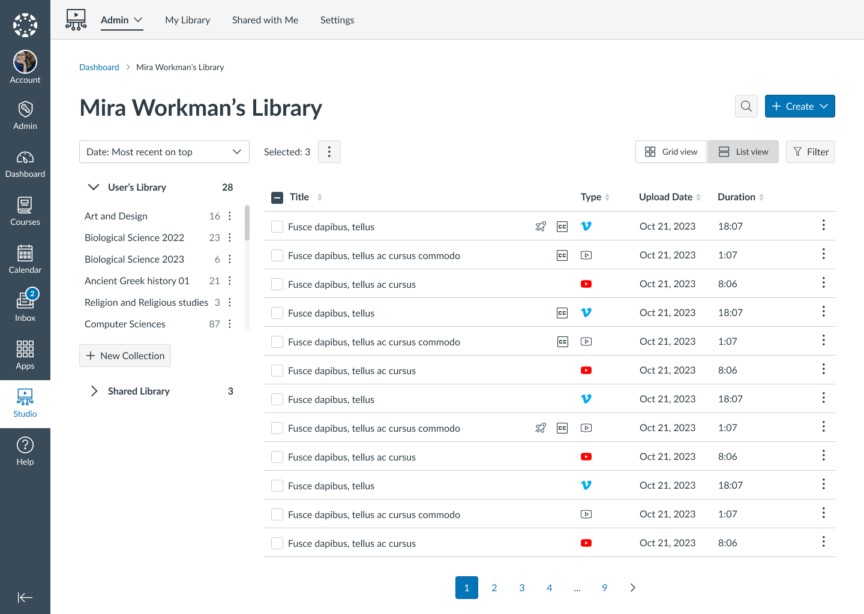864x614 pixels.
Task: Switch to the Shared with Me tab
Action: (x=265, y=20)
